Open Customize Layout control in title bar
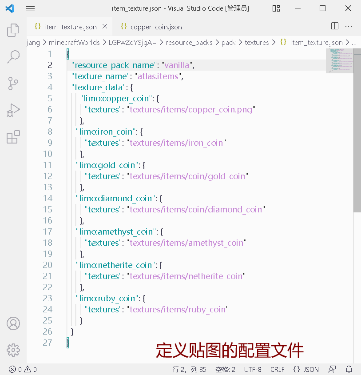The image size is (361, 375). [276, 8]
